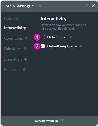Go to the Animation tab

[x=13, y=59]
